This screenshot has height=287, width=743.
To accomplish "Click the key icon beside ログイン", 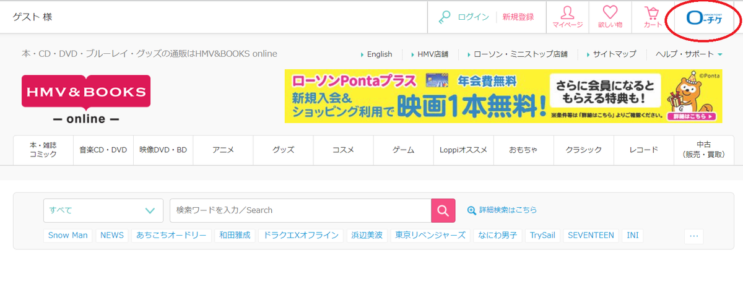I will pyautogui.click(x=444, y=17).
